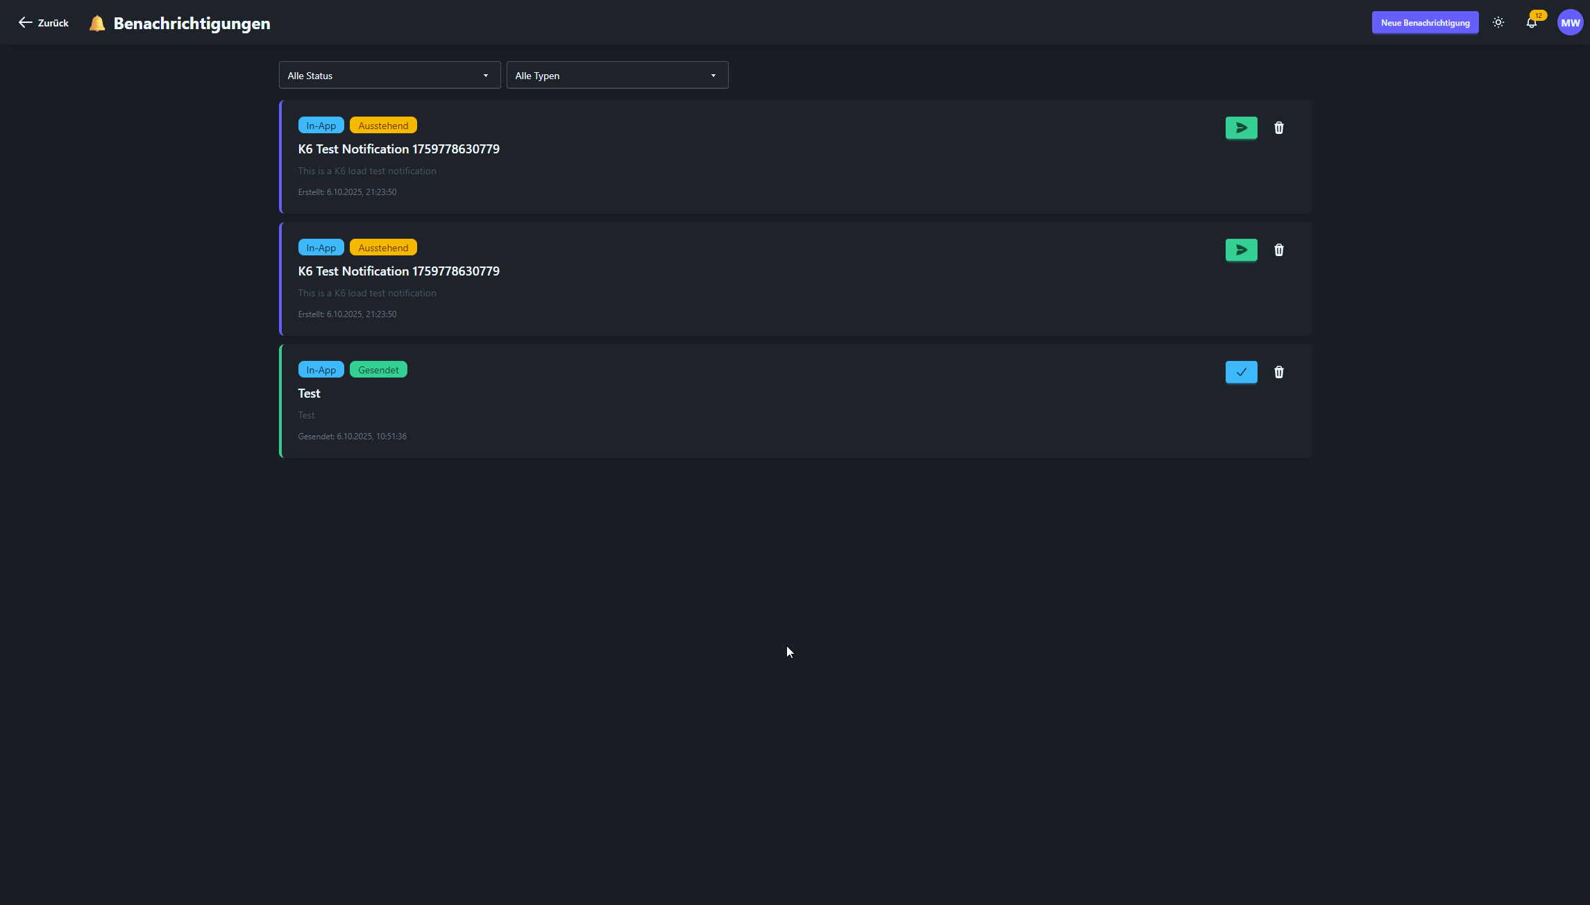The height and width of the screenshot is (905, 1590).
Task: Click the second K6 Test Notification title
Action: coord(398,271)
